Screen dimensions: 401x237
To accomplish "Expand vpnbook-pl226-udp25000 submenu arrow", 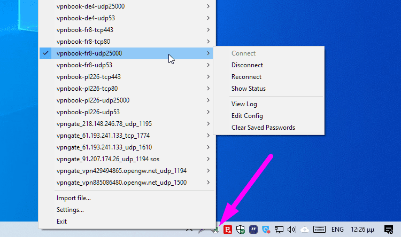I will [208, 100].
